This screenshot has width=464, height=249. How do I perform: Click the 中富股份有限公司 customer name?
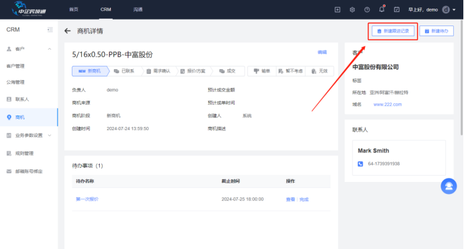click(375, 67)
